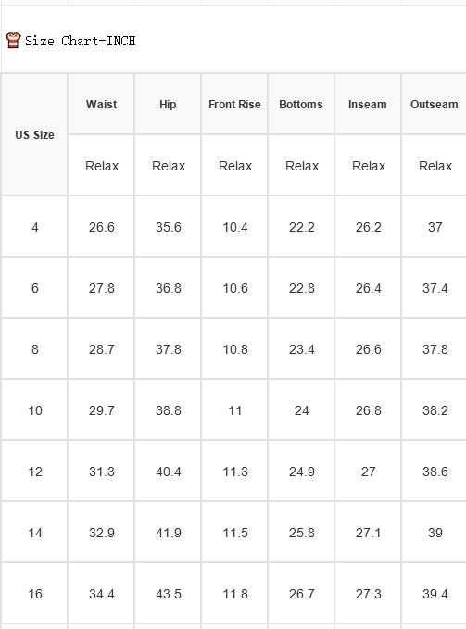Select US size 10 row label
Viewport: 466px width, 629px height.
35,410
